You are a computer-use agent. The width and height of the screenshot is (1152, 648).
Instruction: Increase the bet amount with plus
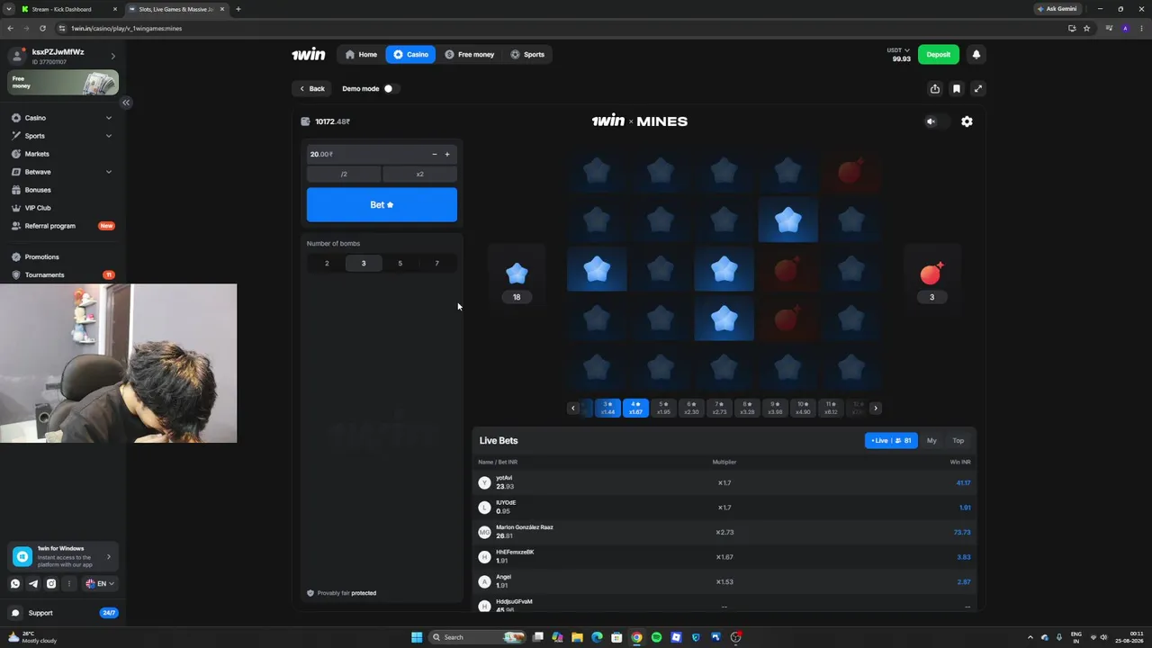447,154
